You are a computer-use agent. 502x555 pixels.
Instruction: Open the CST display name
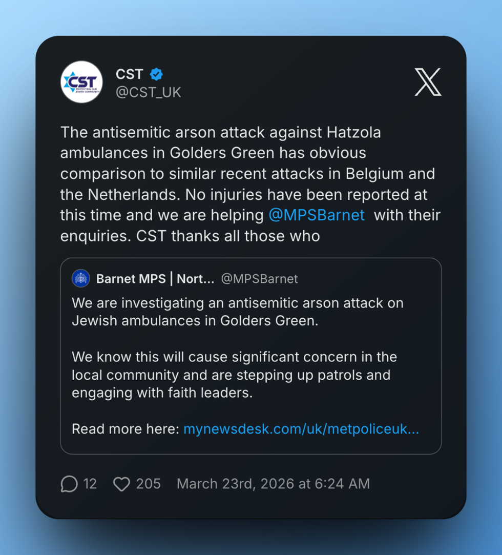129,74
